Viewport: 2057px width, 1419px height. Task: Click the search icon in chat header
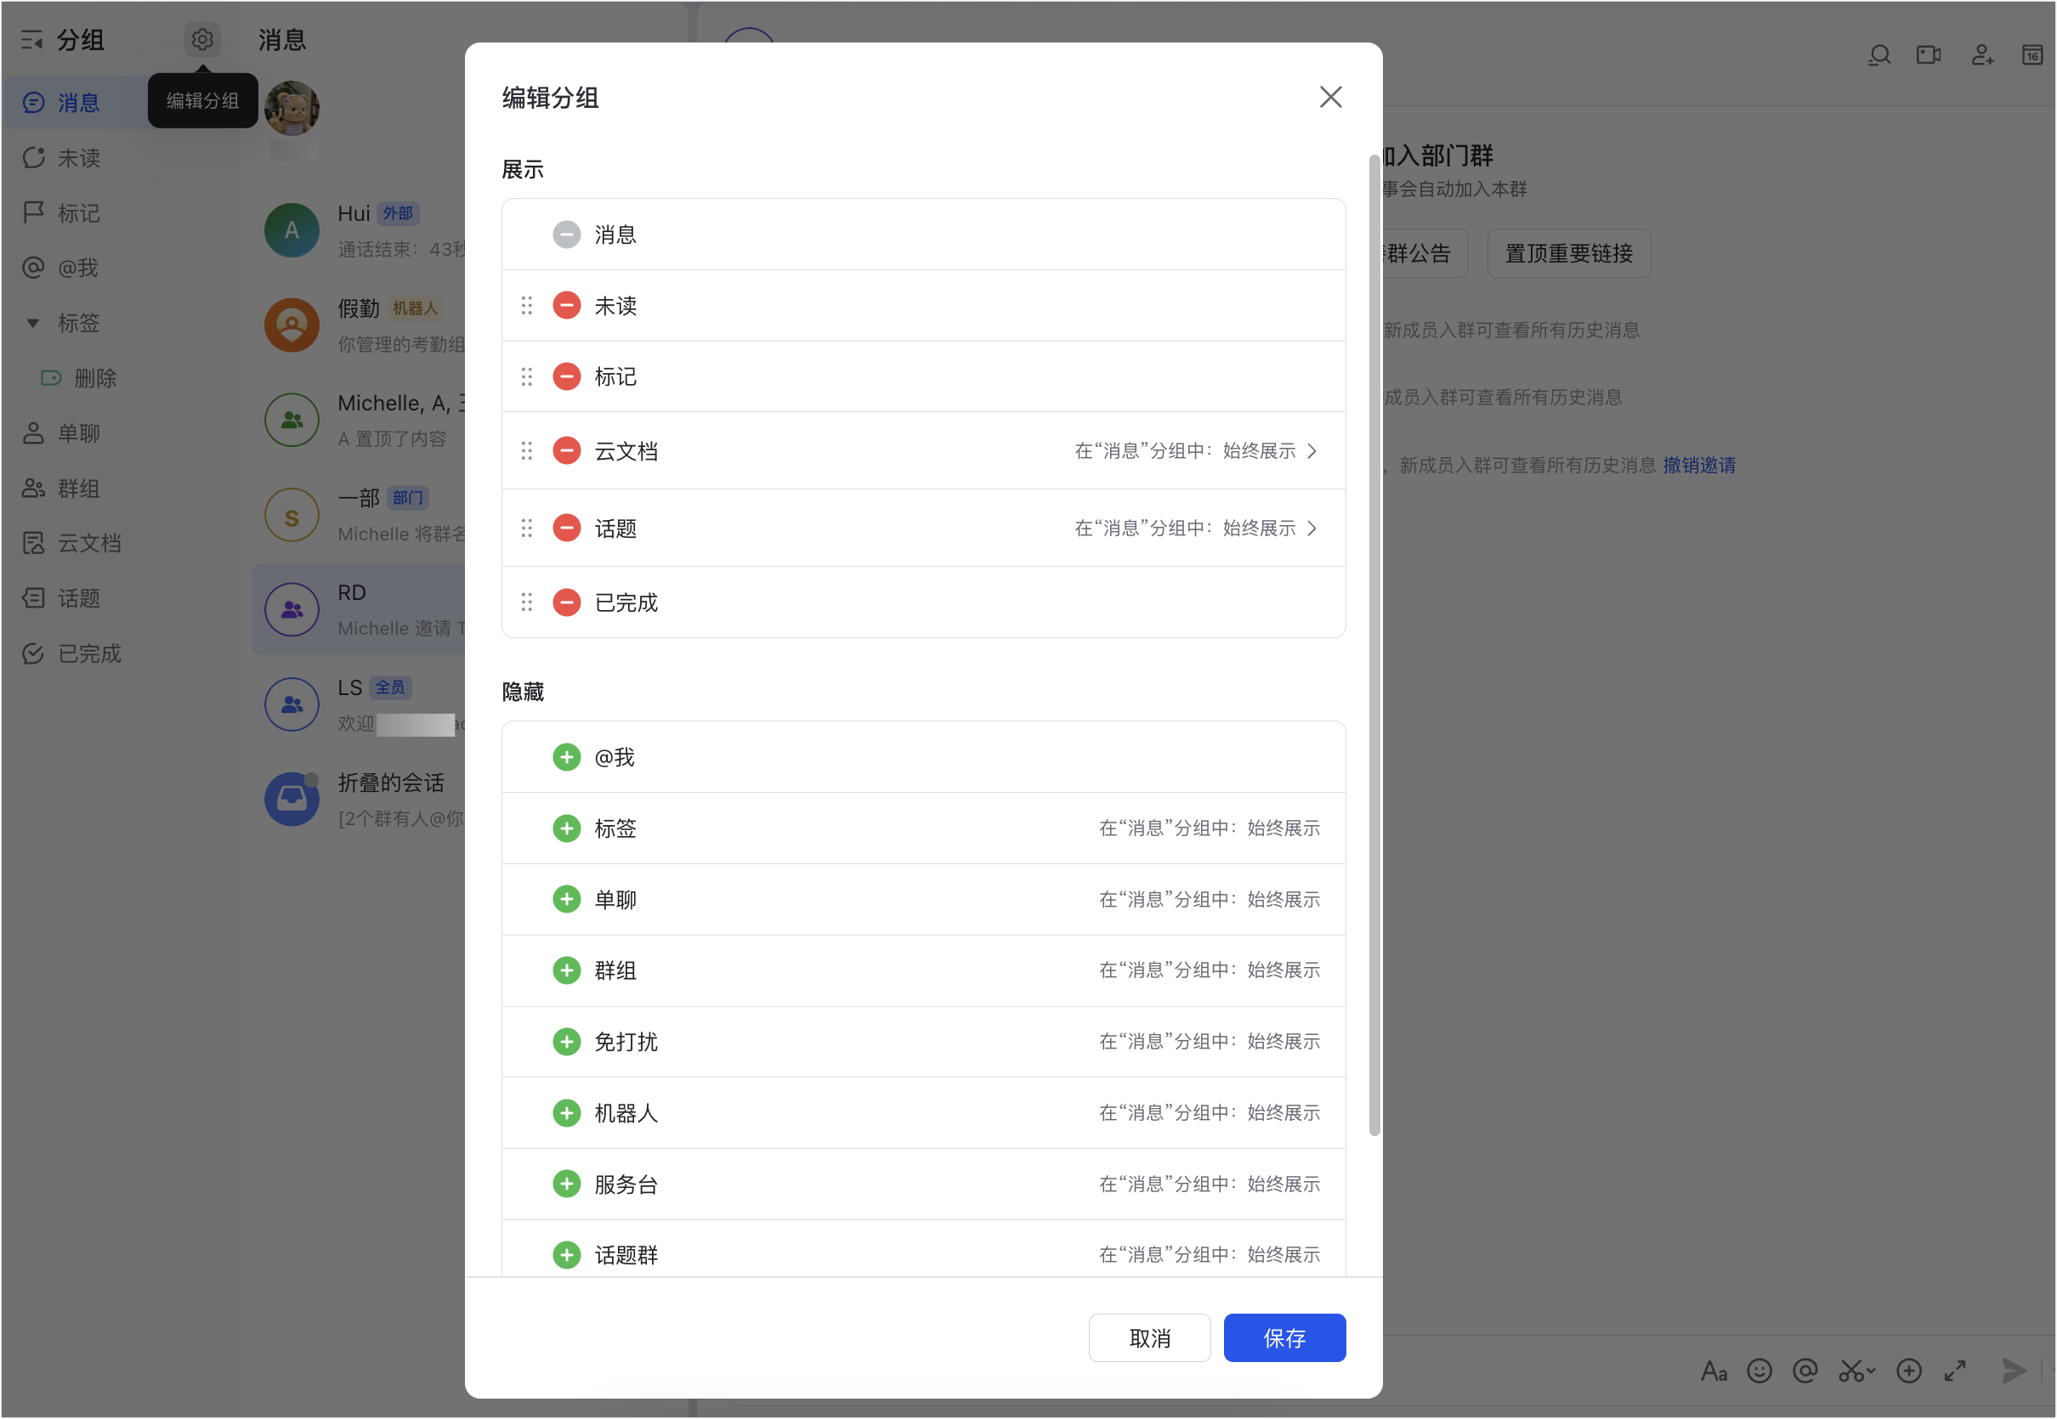coord(1878,55)
